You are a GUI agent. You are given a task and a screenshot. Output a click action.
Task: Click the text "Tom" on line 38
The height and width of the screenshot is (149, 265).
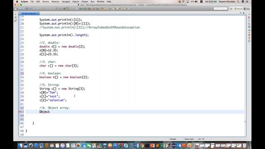tap(52, 93)
